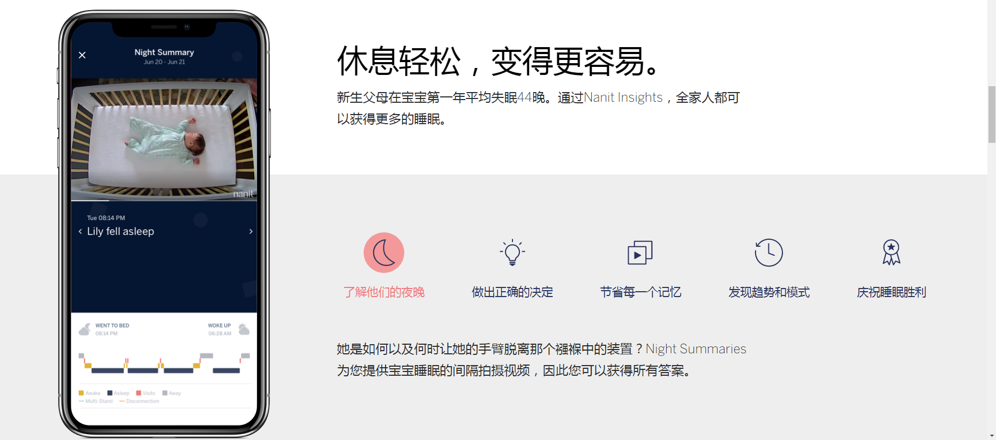Go to the previous event using left chevron
Viewport: 996px width, 440px height.
[80, 231]
